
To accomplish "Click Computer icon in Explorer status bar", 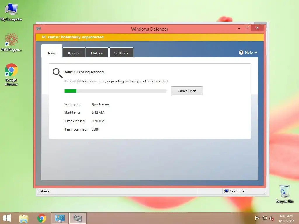I will click(226, 191).
